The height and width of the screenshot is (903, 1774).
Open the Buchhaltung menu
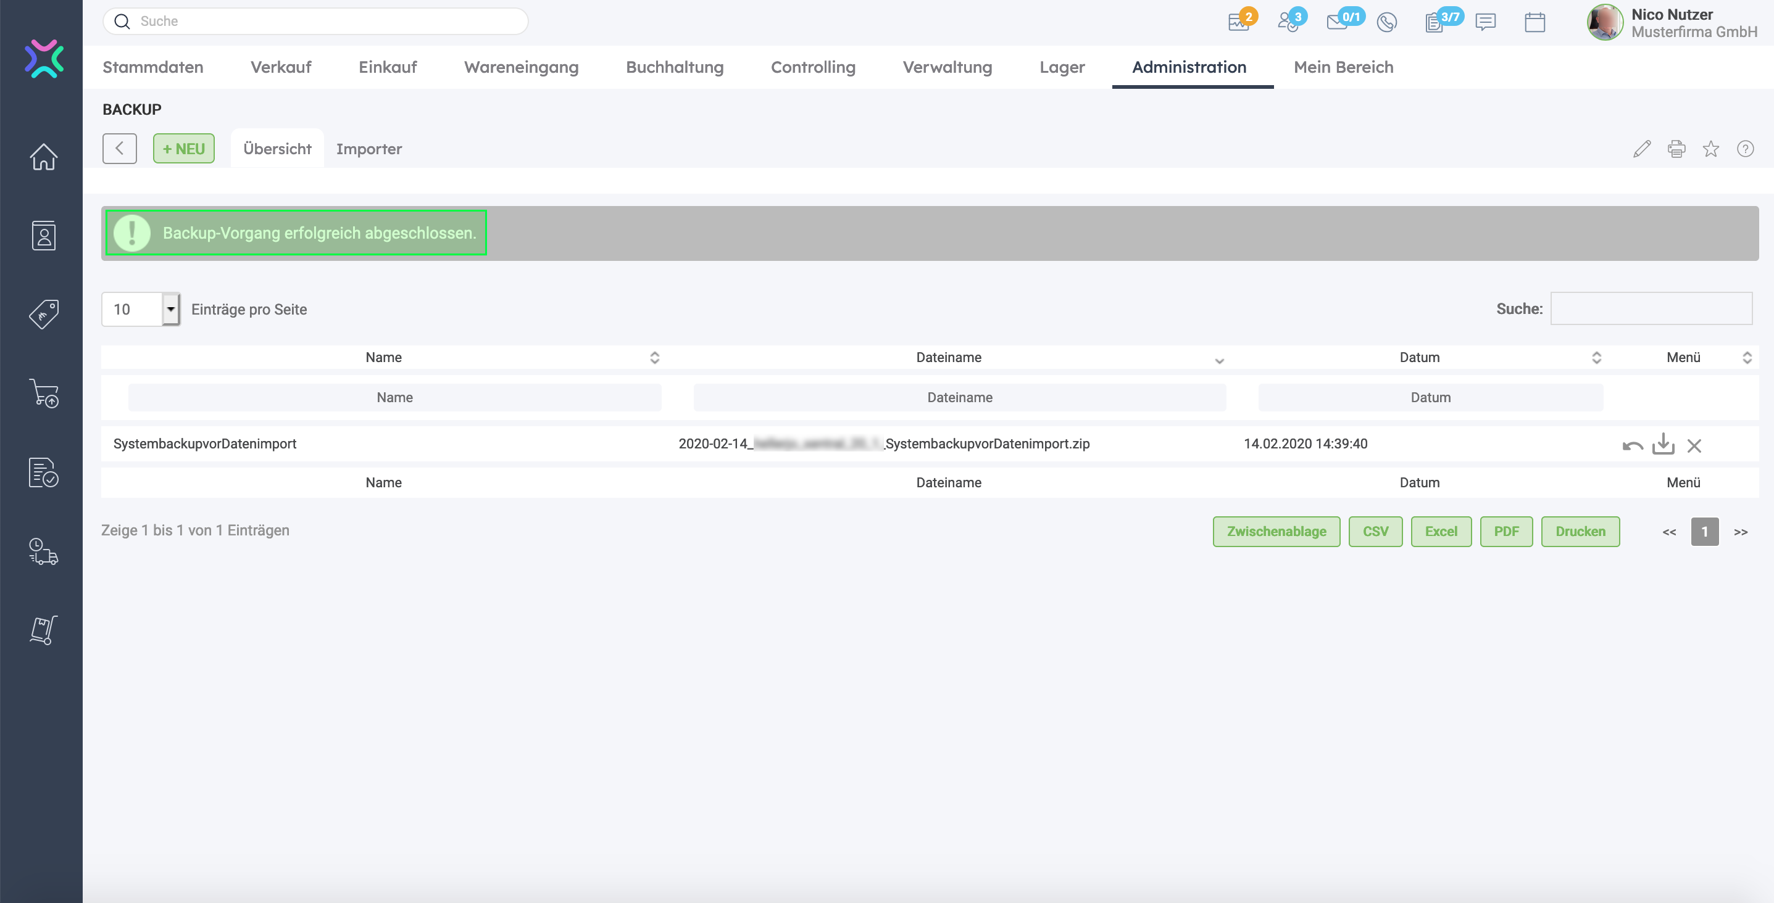674,67
